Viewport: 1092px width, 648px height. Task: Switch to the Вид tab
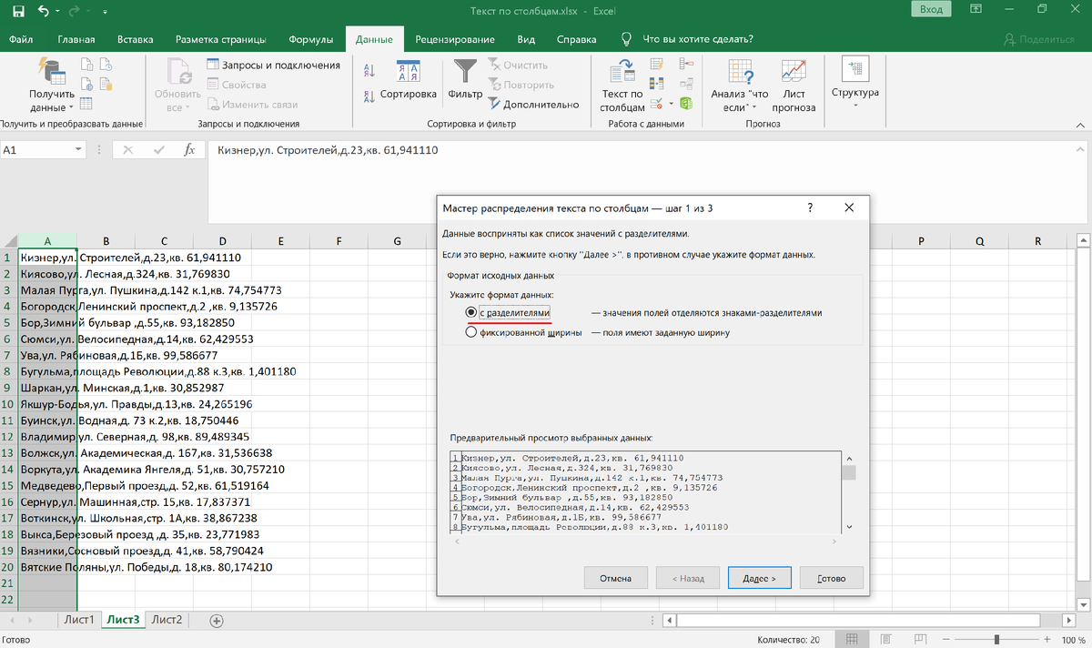526,39
